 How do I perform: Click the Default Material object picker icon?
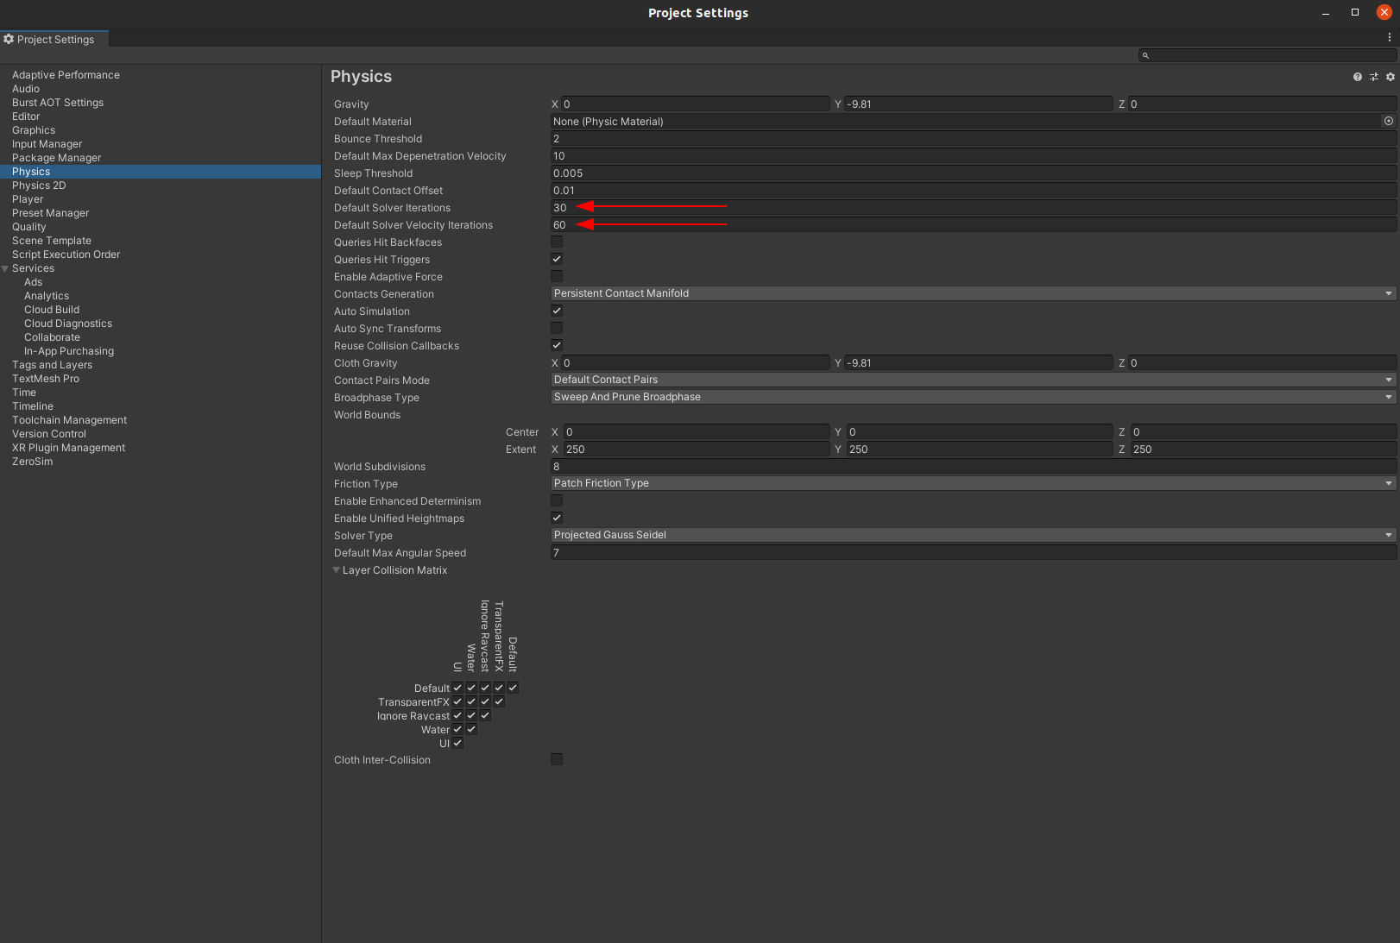coord(1389,121)
